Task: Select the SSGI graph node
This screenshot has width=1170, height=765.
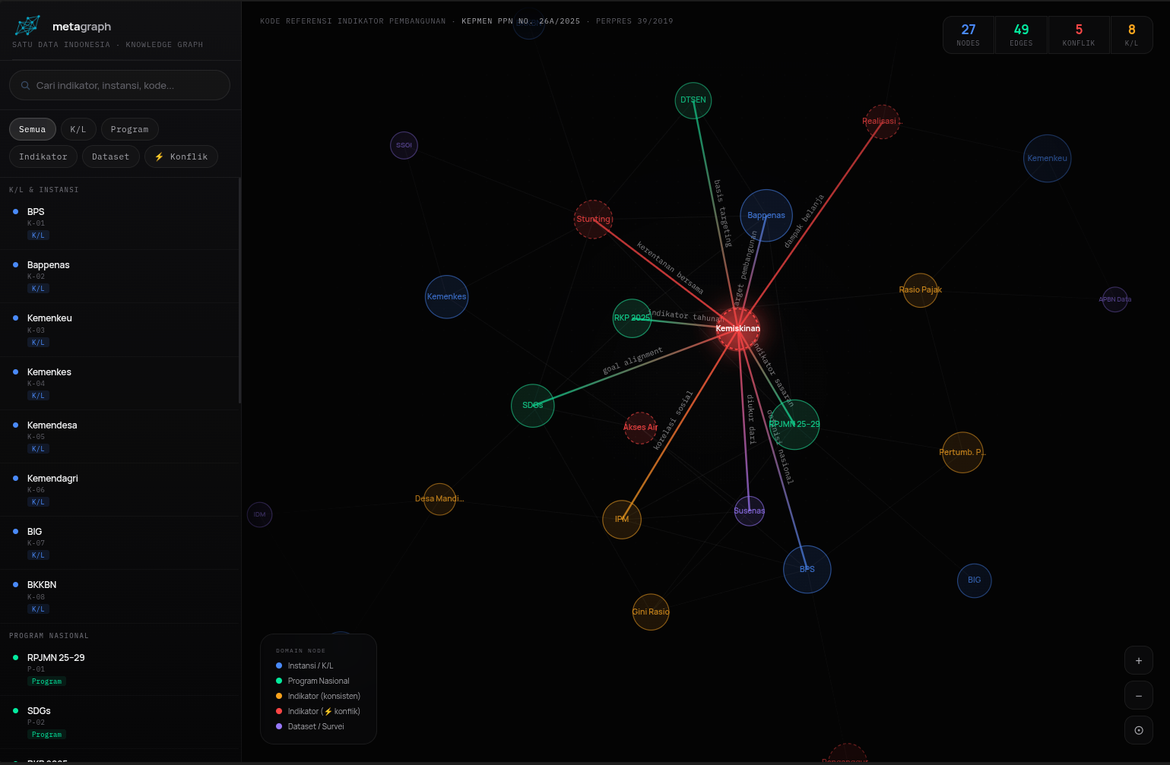Action: (x=404, y=145)
